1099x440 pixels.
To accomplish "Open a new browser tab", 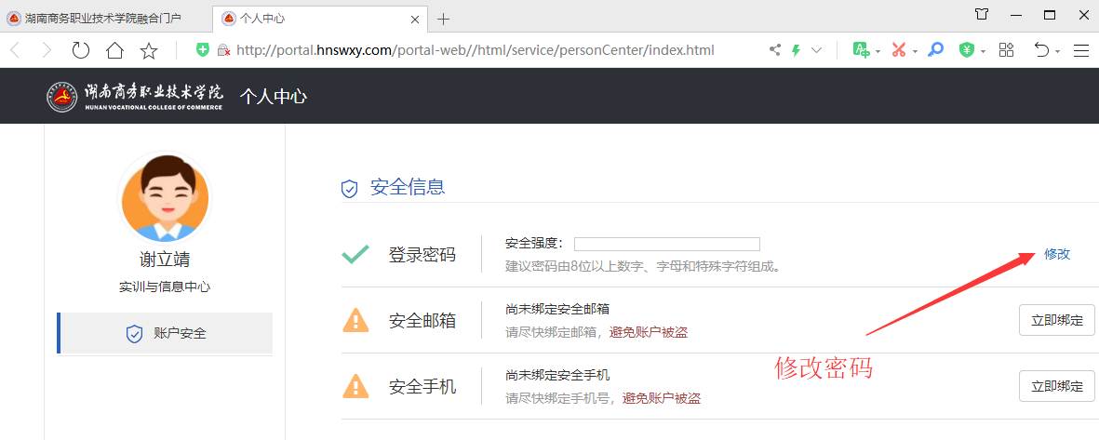I will click(443, 19).
